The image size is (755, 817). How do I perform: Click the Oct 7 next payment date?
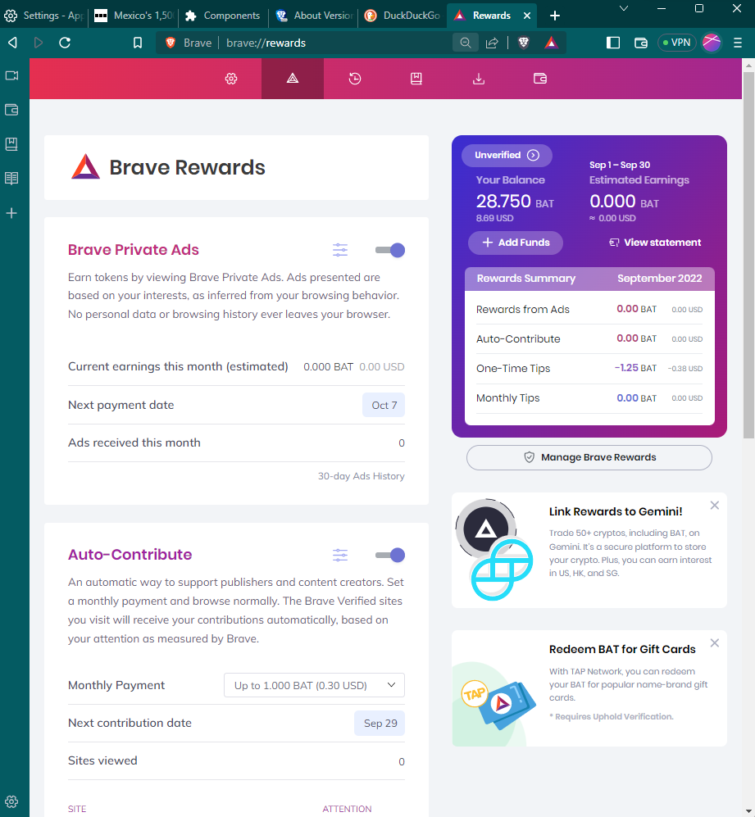pos(384,406)
